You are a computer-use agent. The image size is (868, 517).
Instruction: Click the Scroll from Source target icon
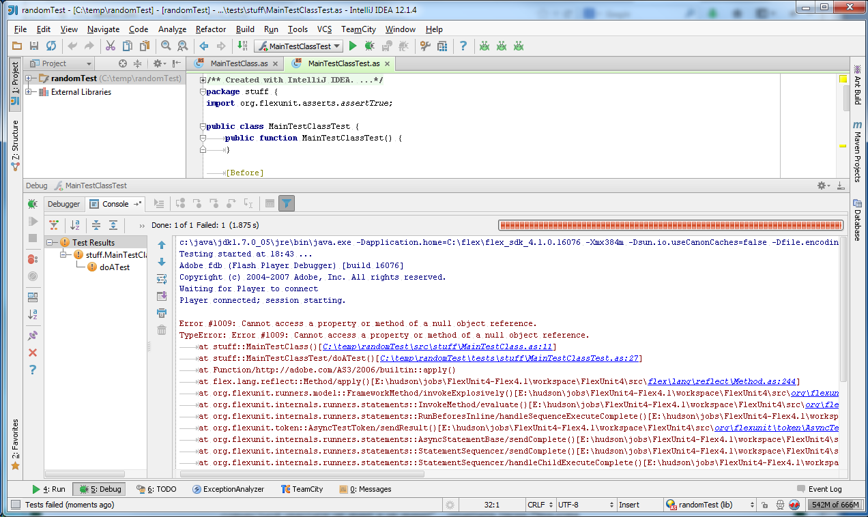click(x=123, y=63)
